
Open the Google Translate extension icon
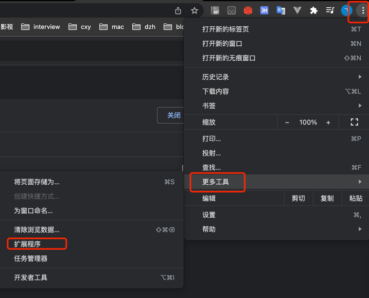281,11
